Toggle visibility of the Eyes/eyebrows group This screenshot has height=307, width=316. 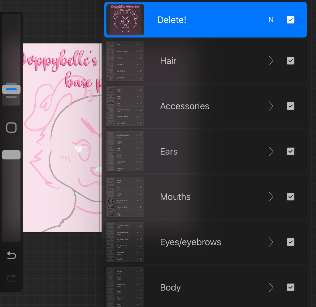tap(290, 242)
